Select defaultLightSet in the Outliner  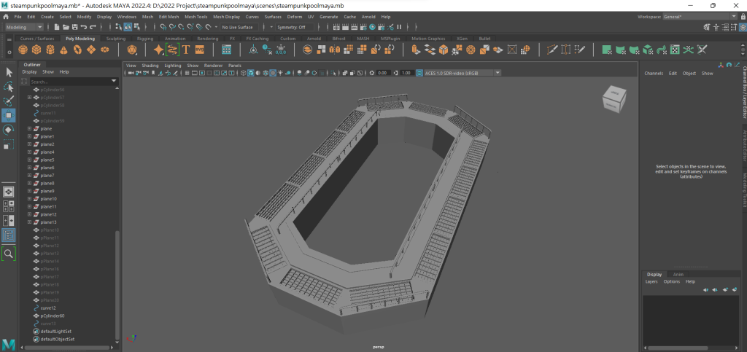tap(56, 331)
